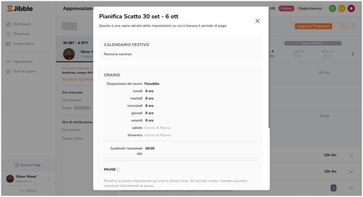Go to the next week arrow
Viewport: 363px width, 197px height.
(353, 54)
